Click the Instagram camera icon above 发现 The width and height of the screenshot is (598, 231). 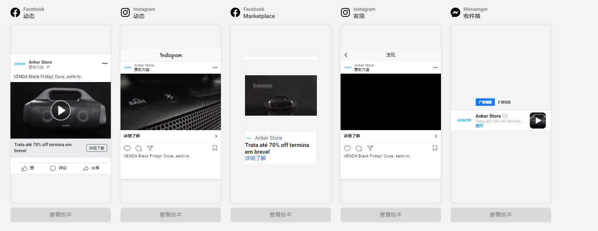click(345, 12)
